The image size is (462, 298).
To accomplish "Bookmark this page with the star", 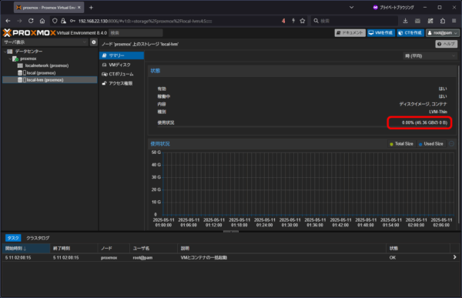I will tap(303, 21).
